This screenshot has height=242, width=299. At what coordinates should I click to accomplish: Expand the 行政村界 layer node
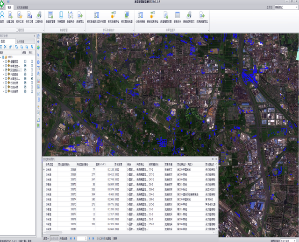[x=3, y=83]
